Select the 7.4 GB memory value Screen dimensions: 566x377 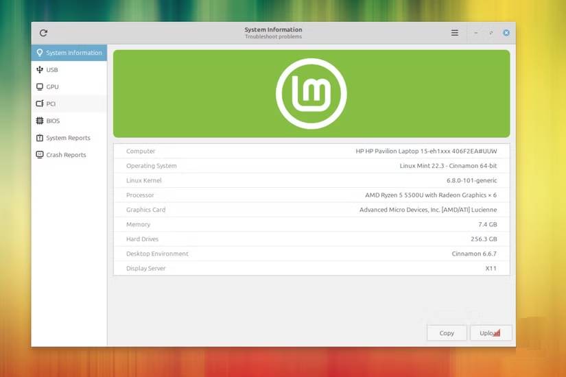coord(488,224)
